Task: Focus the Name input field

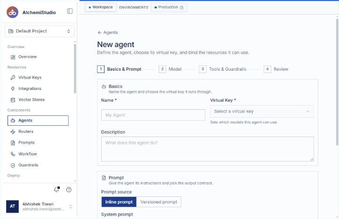Action: (x=153, y=115)
